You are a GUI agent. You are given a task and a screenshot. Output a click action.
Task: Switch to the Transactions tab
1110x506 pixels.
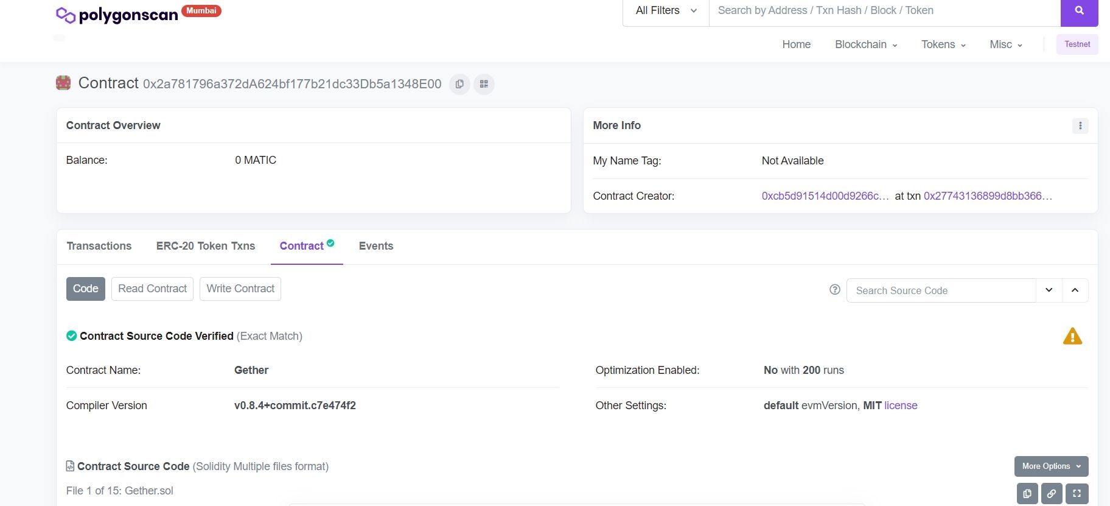click(99, 246)
